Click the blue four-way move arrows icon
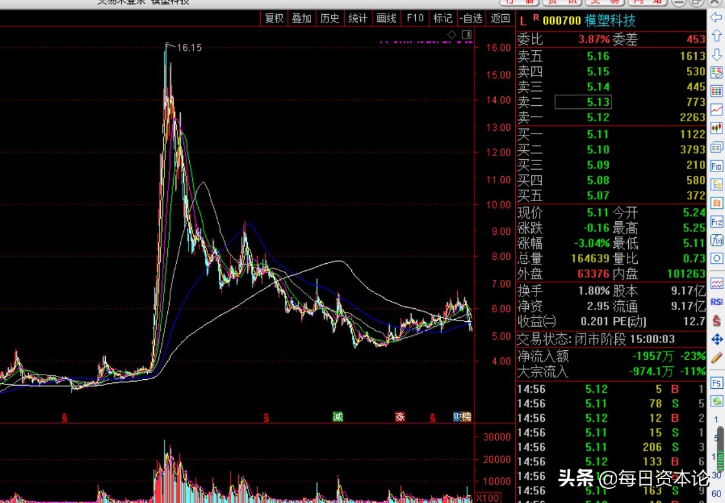 point(716,339)
